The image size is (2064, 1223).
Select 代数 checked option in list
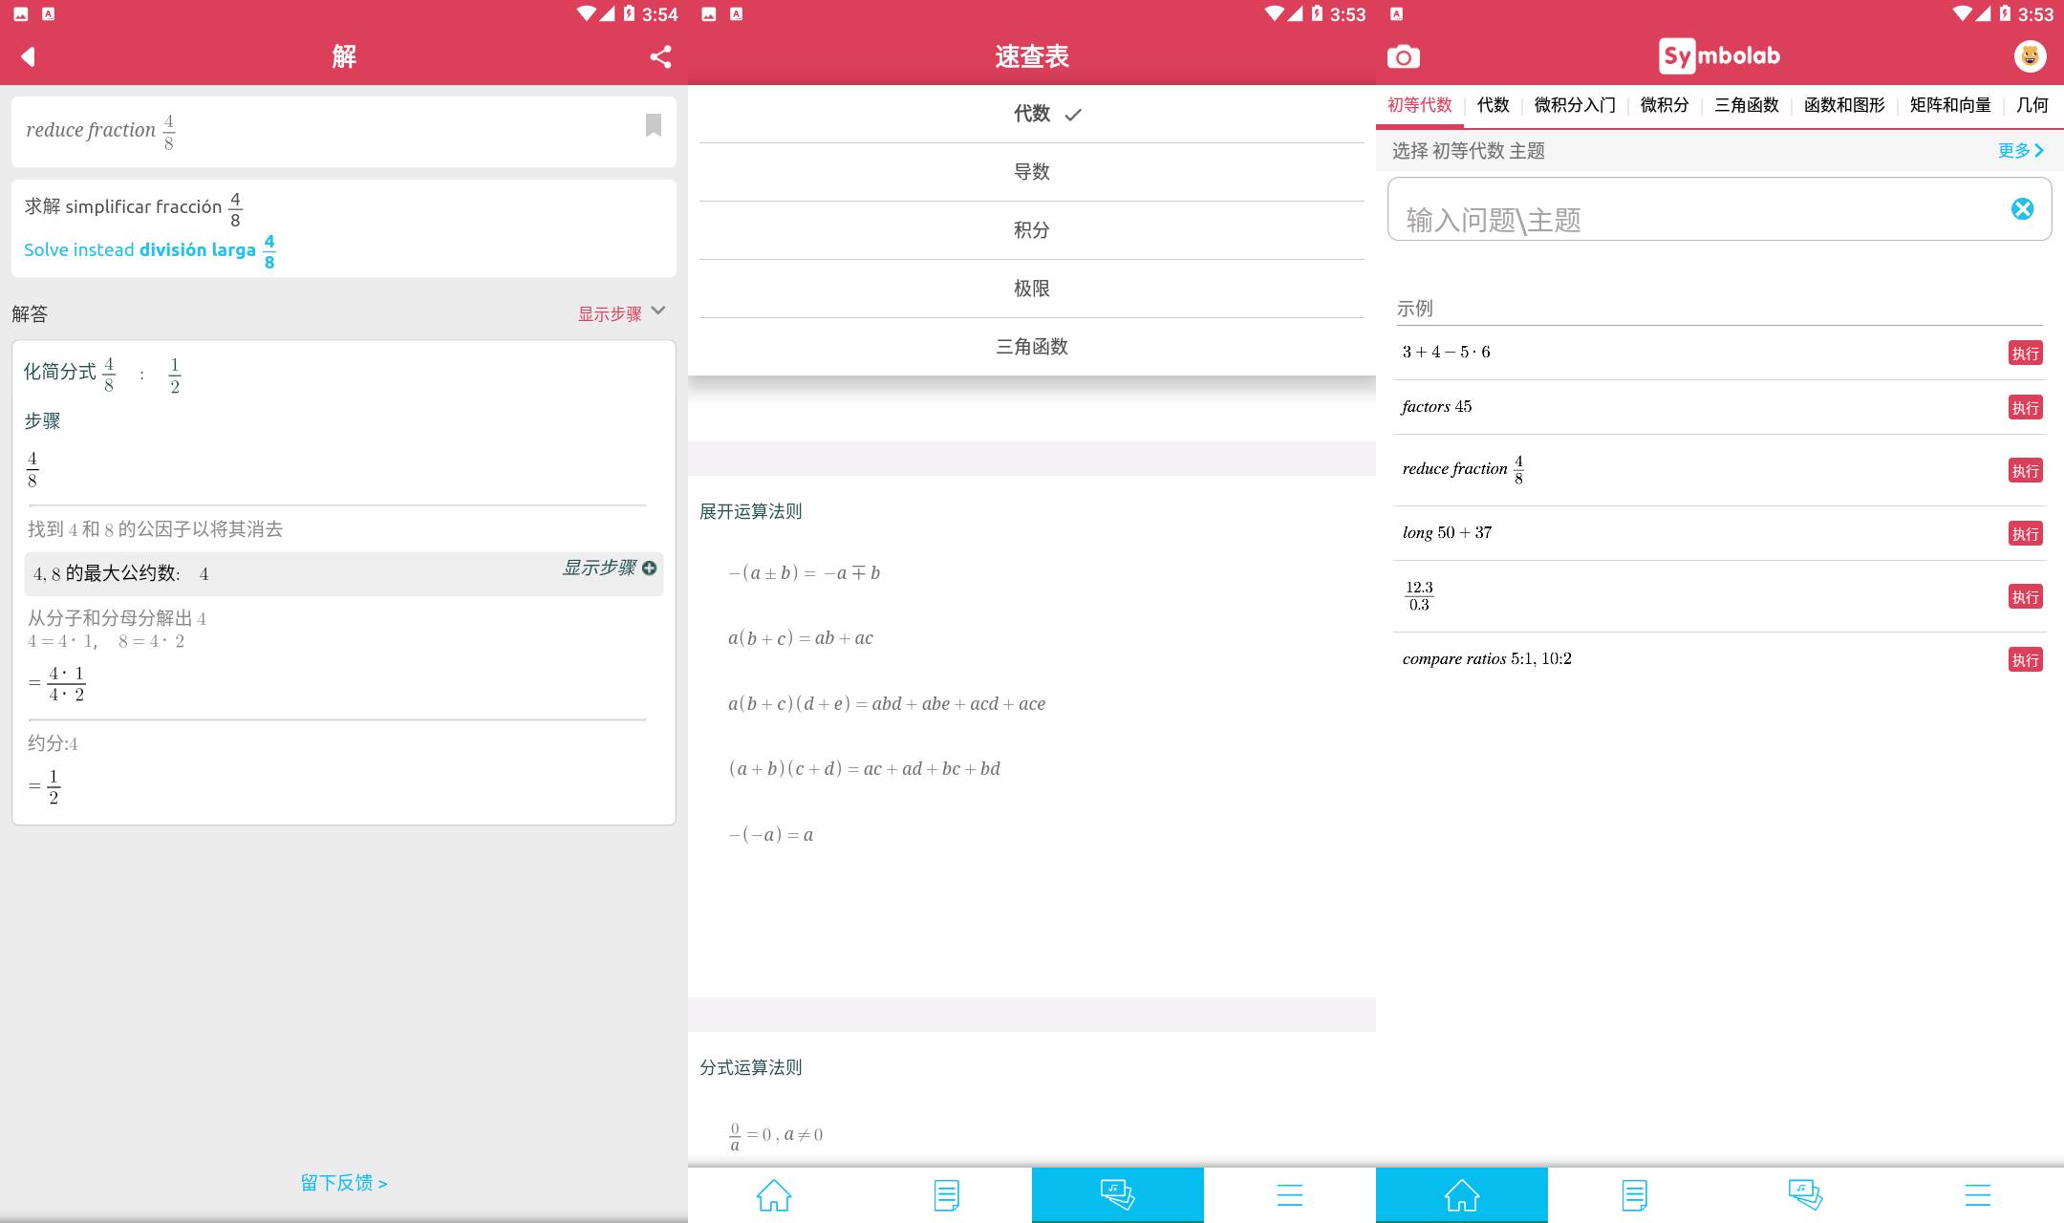(x=1032, y=114)
